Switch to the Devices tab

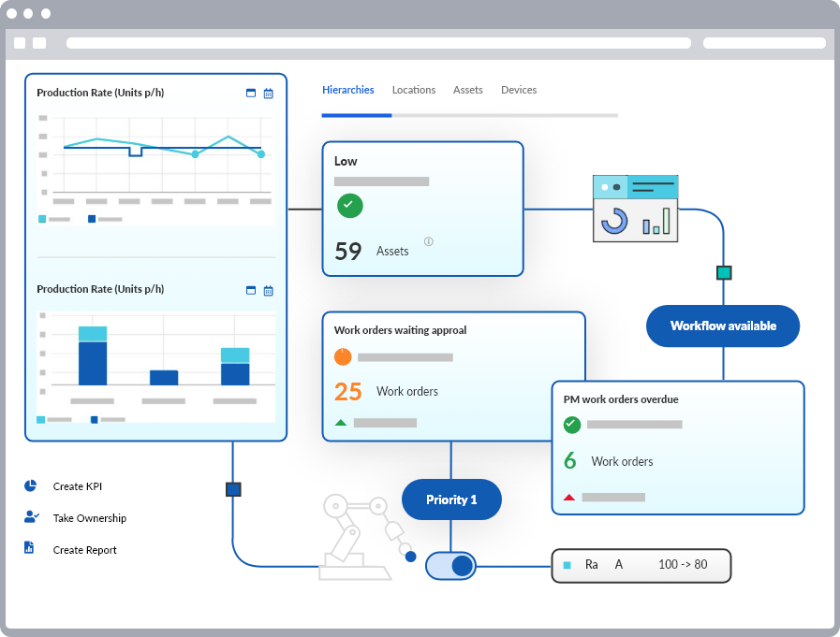pos(519,90)
